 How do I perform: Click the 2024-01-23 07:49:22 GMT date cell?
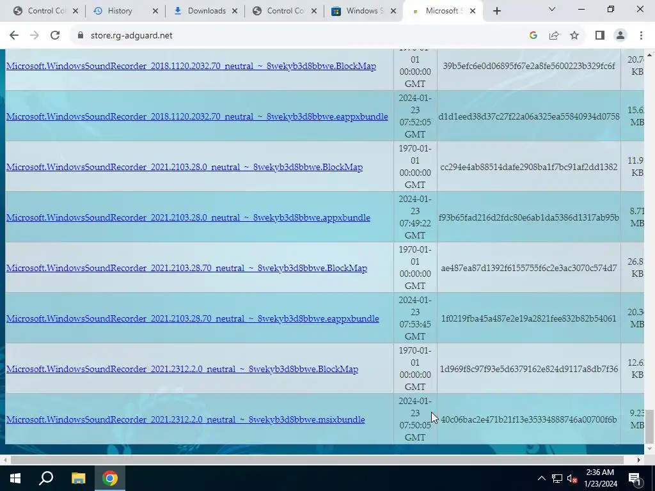(x=414, y=217)
